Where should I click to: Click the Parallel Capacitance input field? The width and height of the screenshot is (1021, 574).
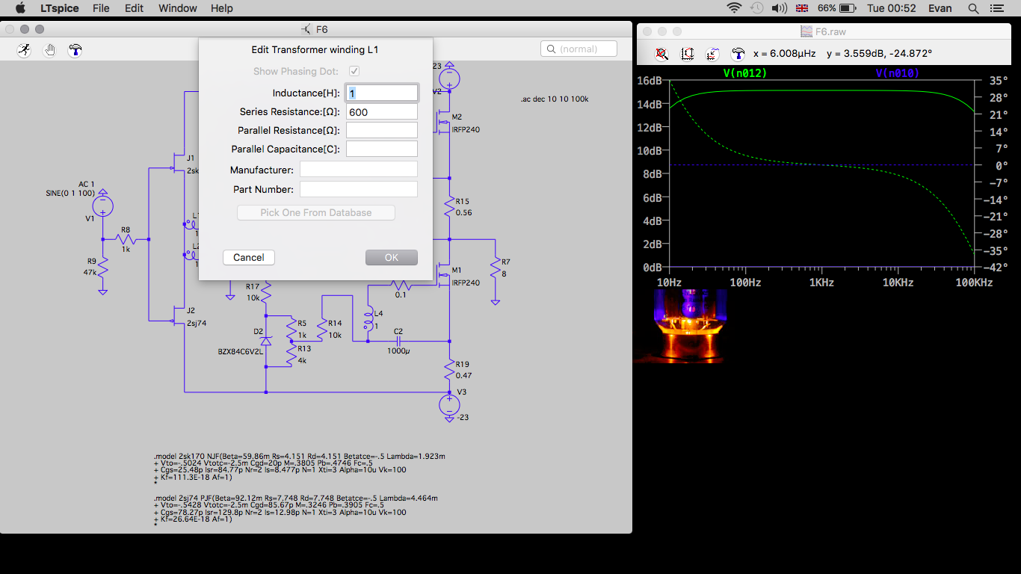pos(381,149)
